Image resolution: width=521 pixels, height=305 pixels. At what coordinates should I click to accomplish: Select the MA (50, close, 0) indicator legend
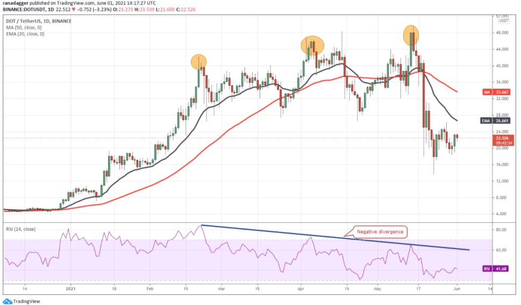24,27
